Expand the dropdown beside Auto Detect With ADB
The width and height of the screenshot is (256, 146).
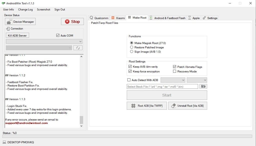173,80
